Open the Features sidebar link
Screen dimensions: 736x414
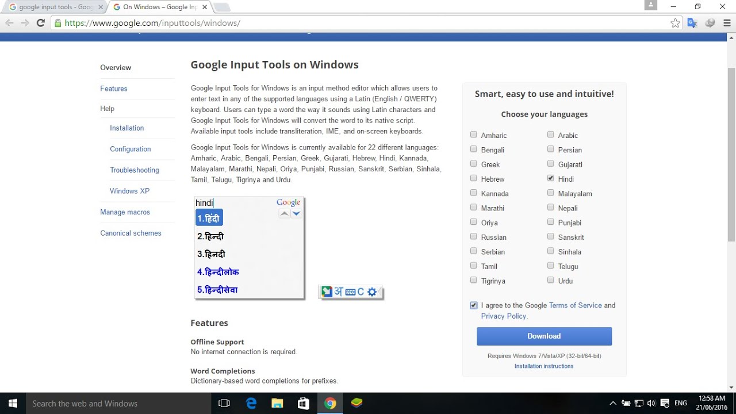(114, 89)
